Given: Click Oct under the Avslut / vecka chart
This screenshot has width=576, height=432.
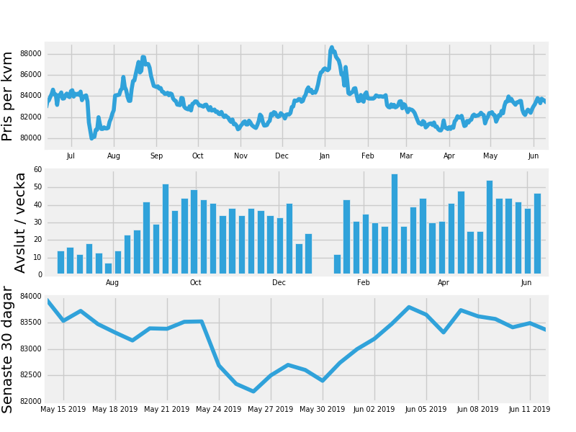Looking at the screenshot, I should click(195, 282).
